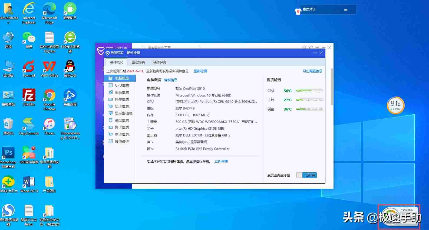Select 网卡信息 in the sidebar
This screenshot has width=429, height=230.
pyautogui.click(x=120, y=127)
